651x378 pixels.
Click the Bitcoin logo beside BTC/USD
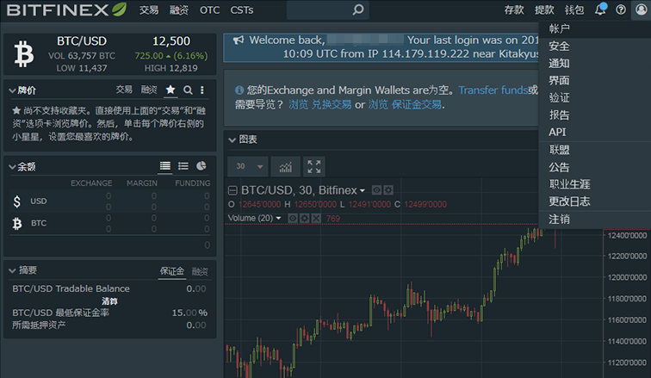pos(23,54)
